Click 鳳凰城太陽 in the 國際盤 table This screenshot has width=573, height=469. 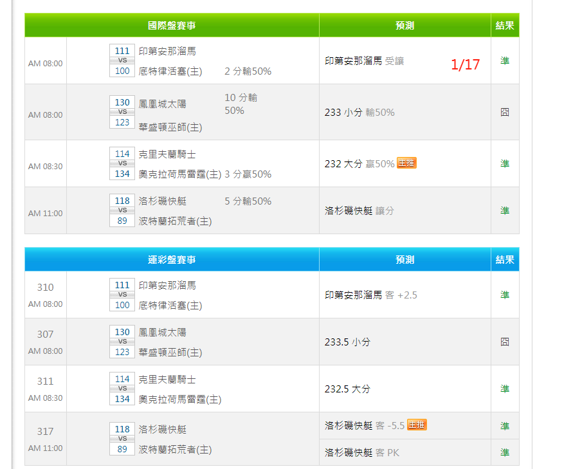pos(162,104)
